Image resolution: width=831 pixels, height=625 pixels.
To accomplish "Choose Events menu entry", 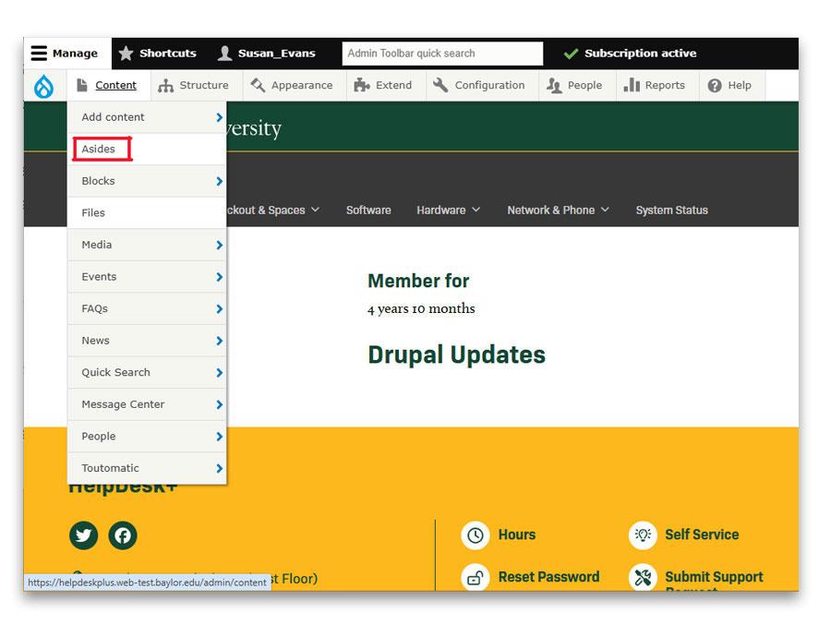I will click(x=147, y=277).
